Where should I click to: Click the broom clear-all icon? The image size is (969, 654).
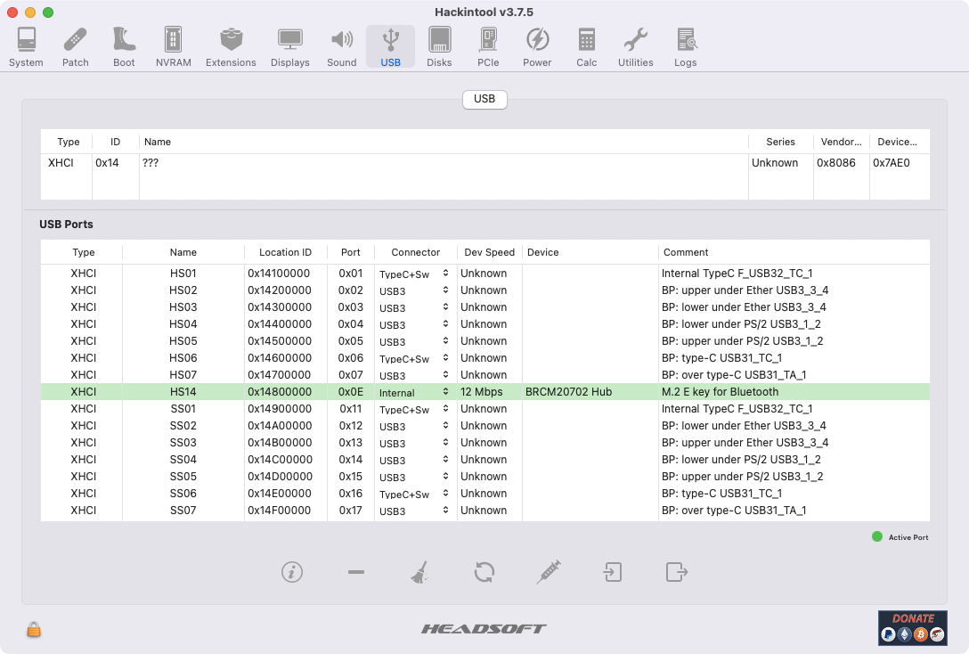click(x=420, y=572)
